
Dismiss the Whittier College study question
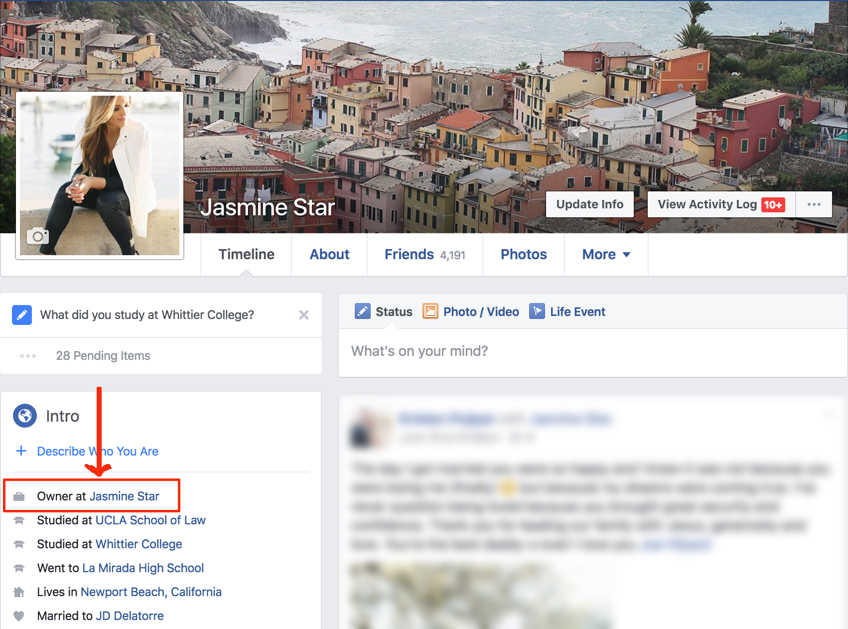pyautogui.click(x=304, y=315)
